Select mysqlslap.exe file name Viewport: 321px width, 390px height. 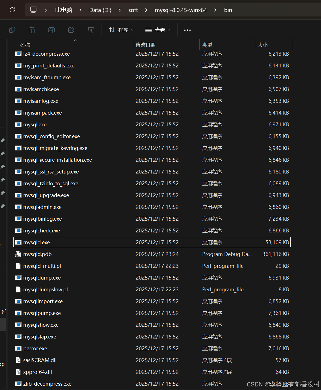[x=40, y=337]
